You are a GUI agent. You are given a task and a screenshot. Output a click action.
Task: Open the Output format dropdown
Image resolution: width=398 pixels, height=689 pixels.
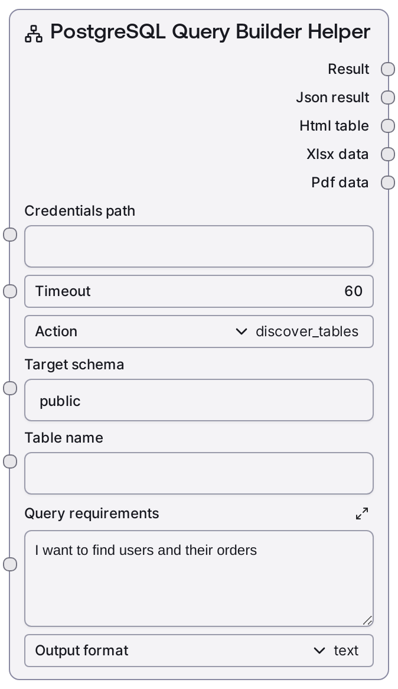(198, 651)
